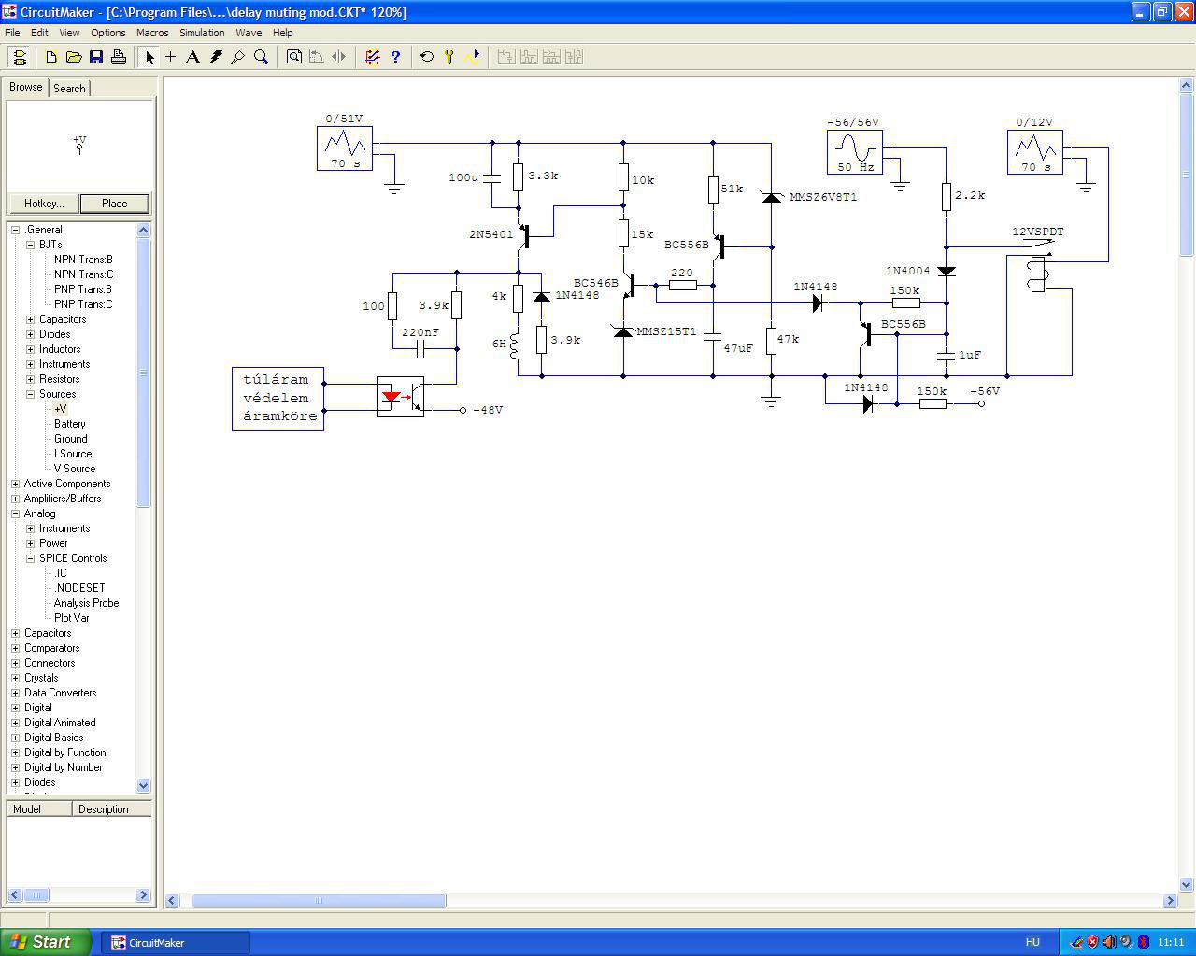Expand the Power tree node
The width and height of the screenshot is (1196, 956).
coord(30,543)
